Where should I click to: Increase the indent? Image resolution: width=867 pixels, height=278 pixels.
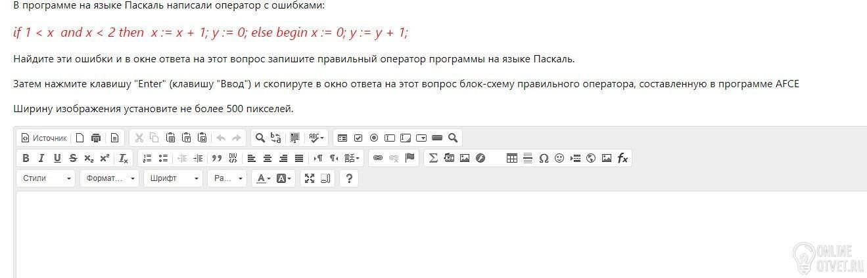tap(198, 158)
